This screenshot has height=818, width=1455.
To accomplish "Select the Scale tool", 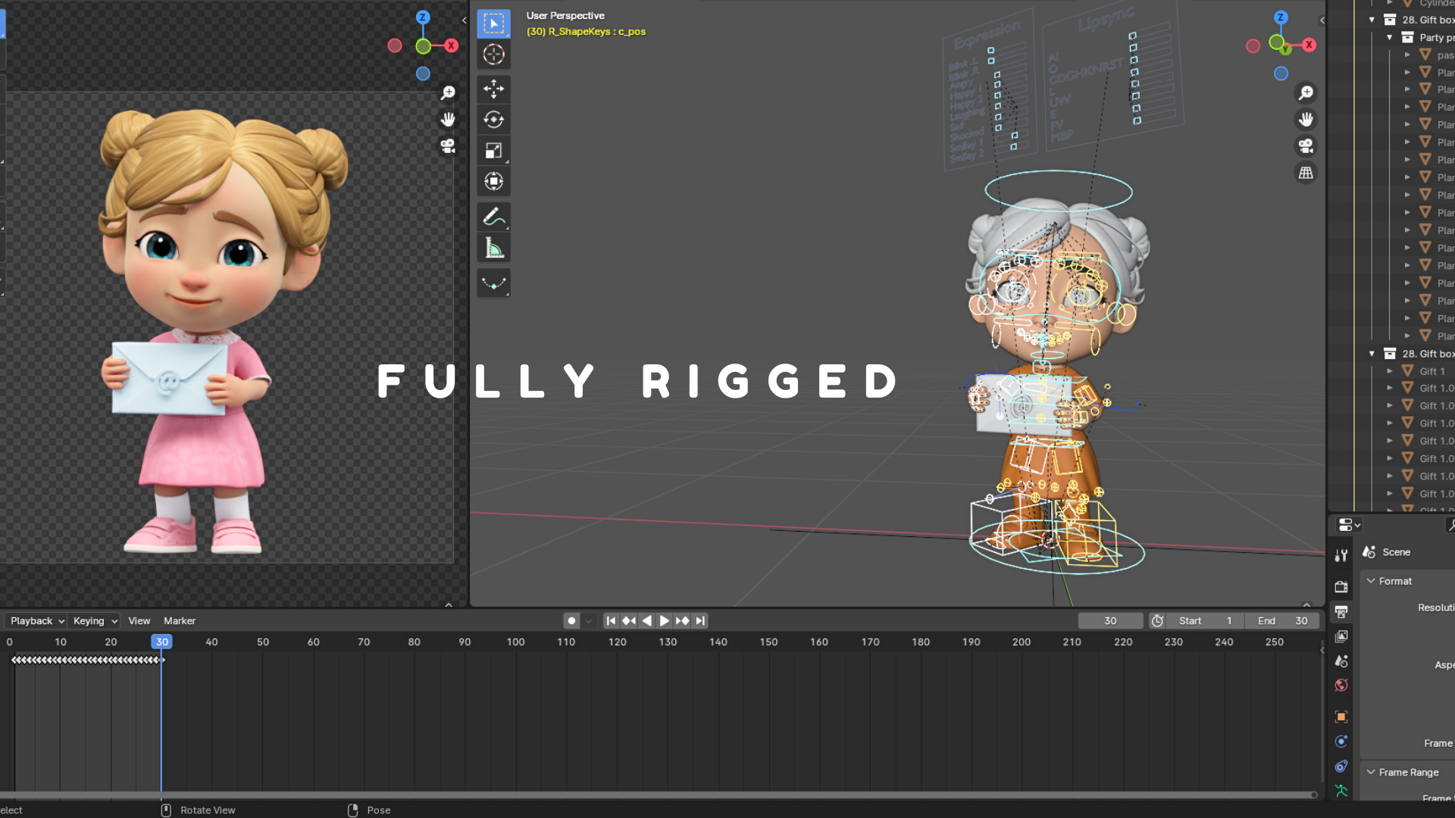I will coord(493,150).
